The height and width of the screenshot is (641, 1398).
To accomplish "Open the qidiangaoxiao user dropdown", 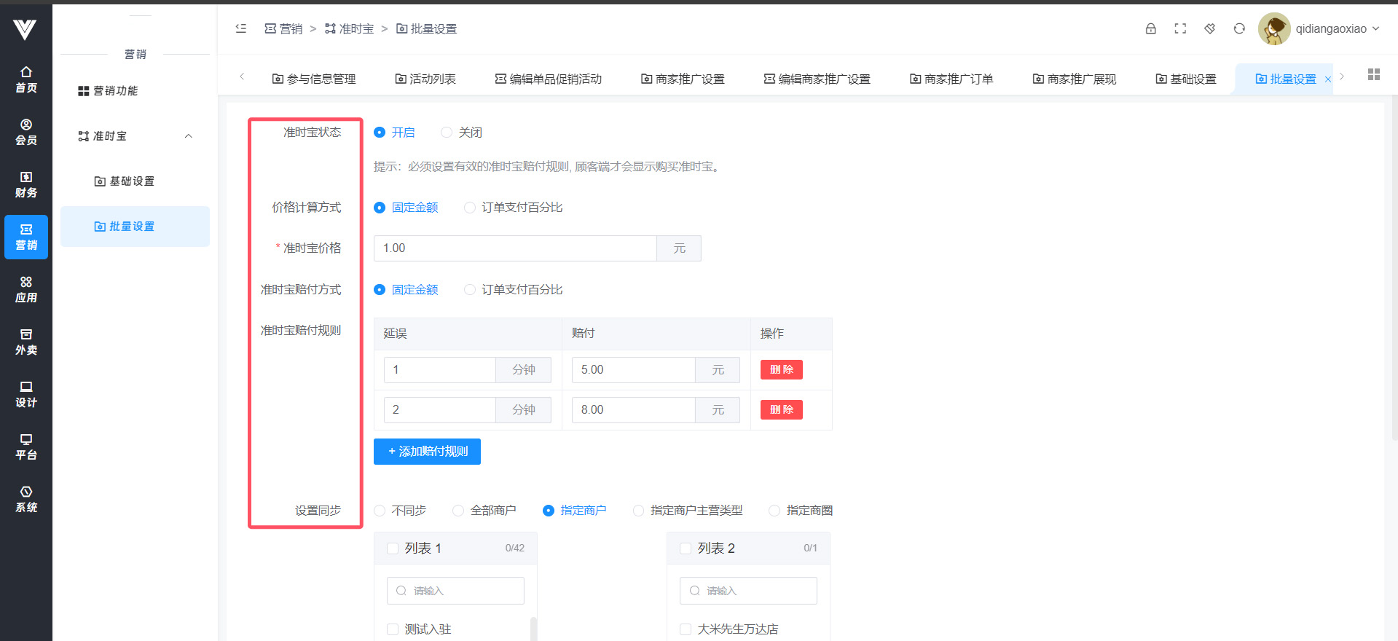I will click(1337, 29).
